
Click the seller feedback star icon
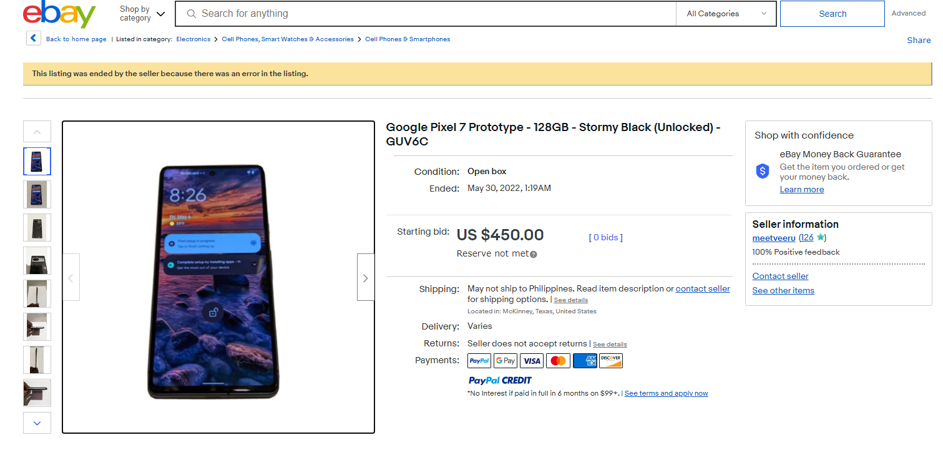point(821,237)
